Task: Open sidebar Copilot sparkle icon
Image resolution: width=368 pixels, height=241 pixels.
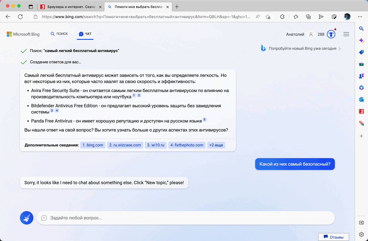Action: (x=362, y=41)
